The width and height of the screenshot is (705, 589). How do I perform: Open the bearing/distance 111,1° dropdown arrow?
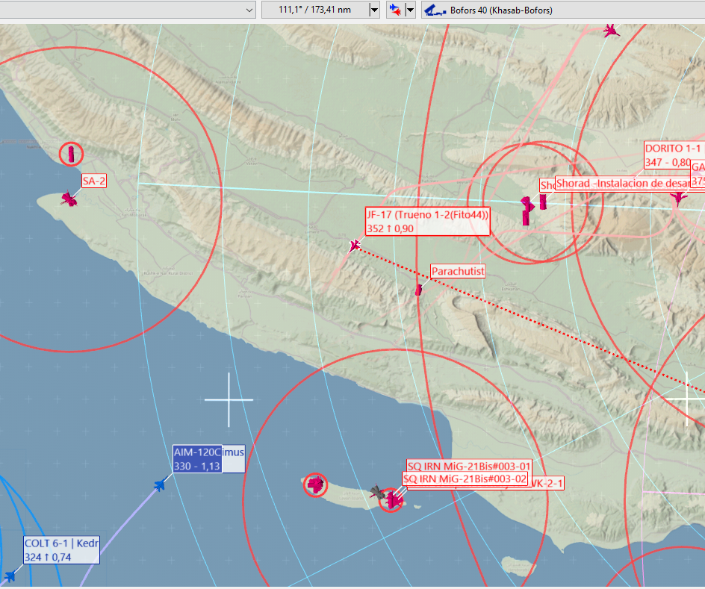[374, 10]
